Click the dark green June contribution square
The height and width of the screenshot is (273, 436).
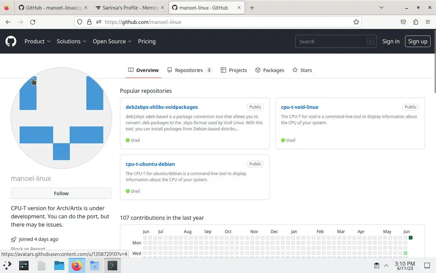(410, 238)
